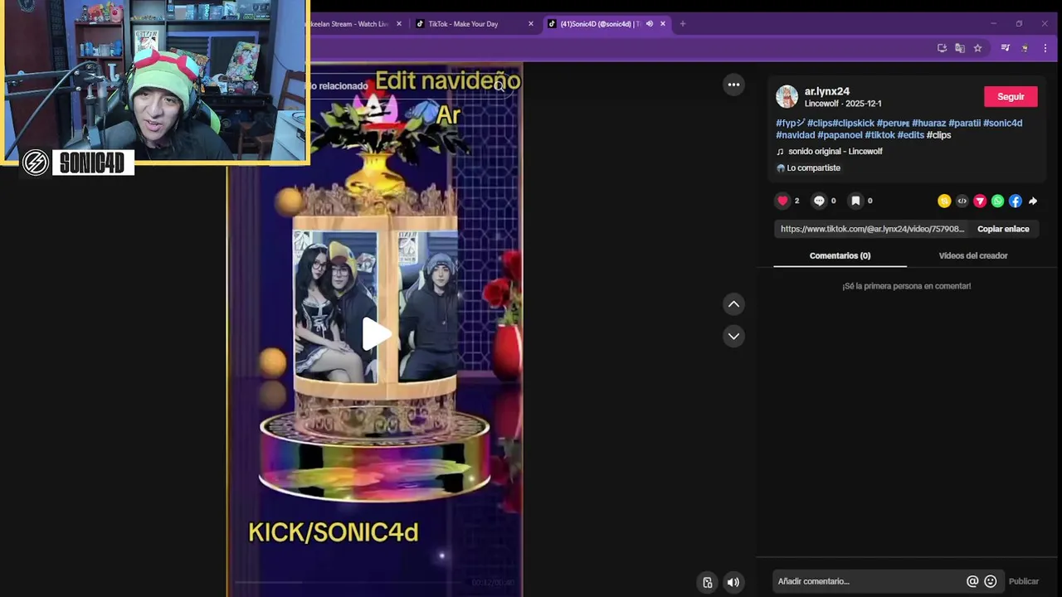Mute video with the speaker icon

click(733, 582)
